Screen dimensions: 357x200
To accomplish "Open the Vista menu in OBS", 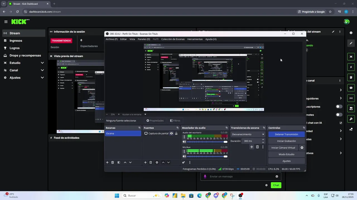I will coord(132,39).
